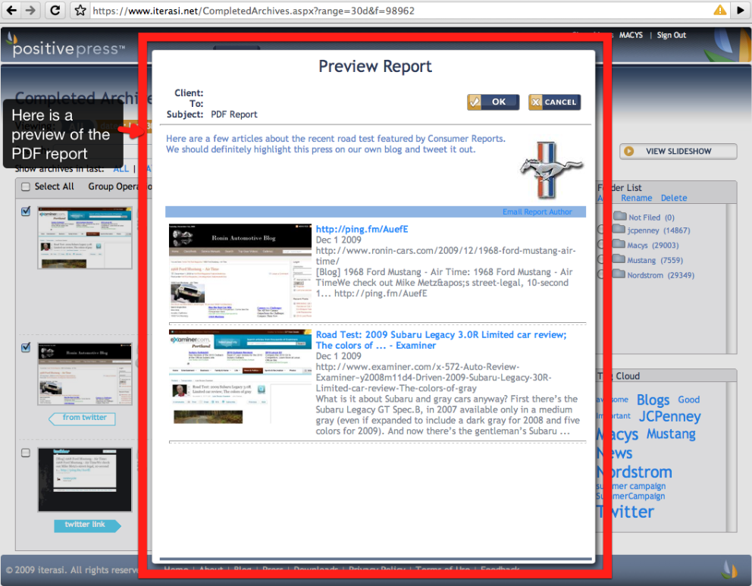
Task: Select the Nordstrom folder icon
Action: [x=619, y=274]
